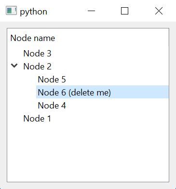This screenshot has height=189, width=176.
Task: Click blank row space right of Node 5
Action: click(117, 80)
